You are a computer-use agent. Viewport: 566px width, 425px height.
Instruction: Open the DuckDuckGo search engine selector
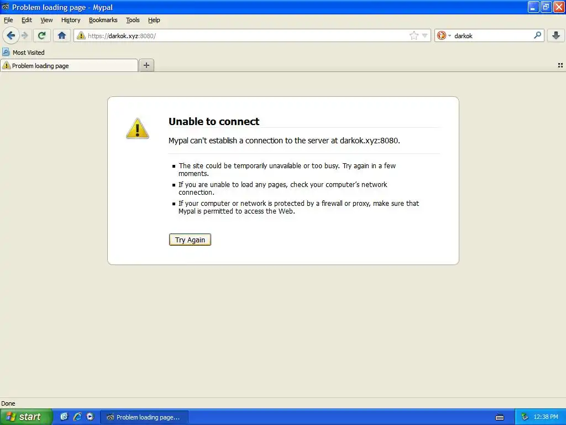[444, 35]
